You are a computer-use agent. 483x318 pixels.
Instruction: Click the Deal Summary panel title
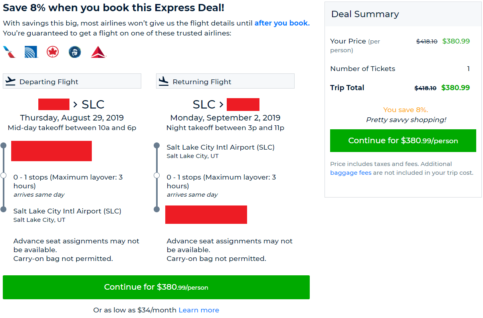tap(364, 14)
